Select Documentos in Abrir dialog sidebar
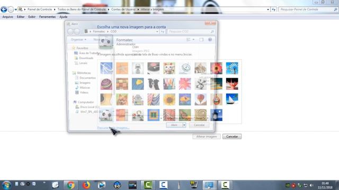 coord(85,78)
